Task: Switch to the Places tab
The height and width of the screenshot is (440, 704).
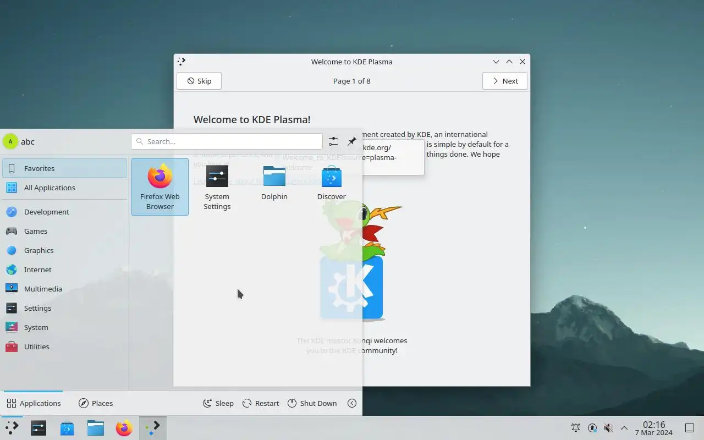Action: (x=96, y=403)
